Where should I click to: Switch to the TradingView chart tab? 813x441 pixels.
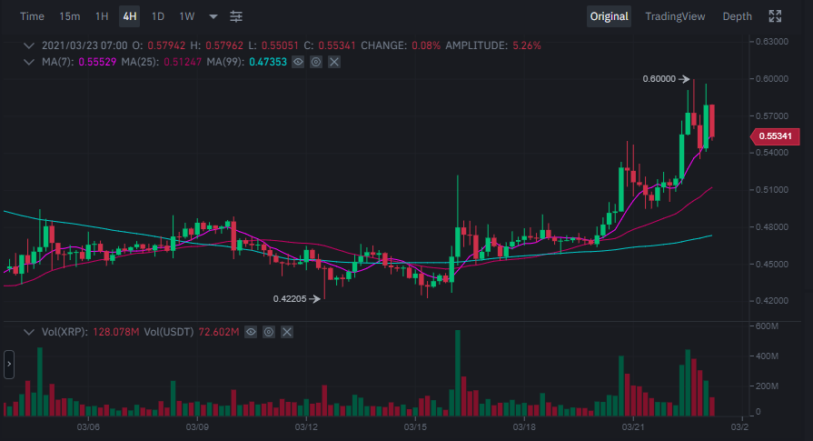pyautogui.click(x=675, y=16)
